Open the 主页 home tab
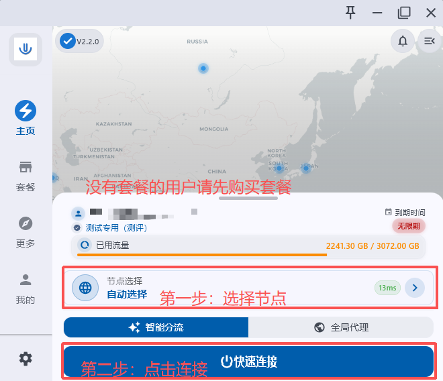This screenshot has width=443, height=381. (x=26, y=118)
